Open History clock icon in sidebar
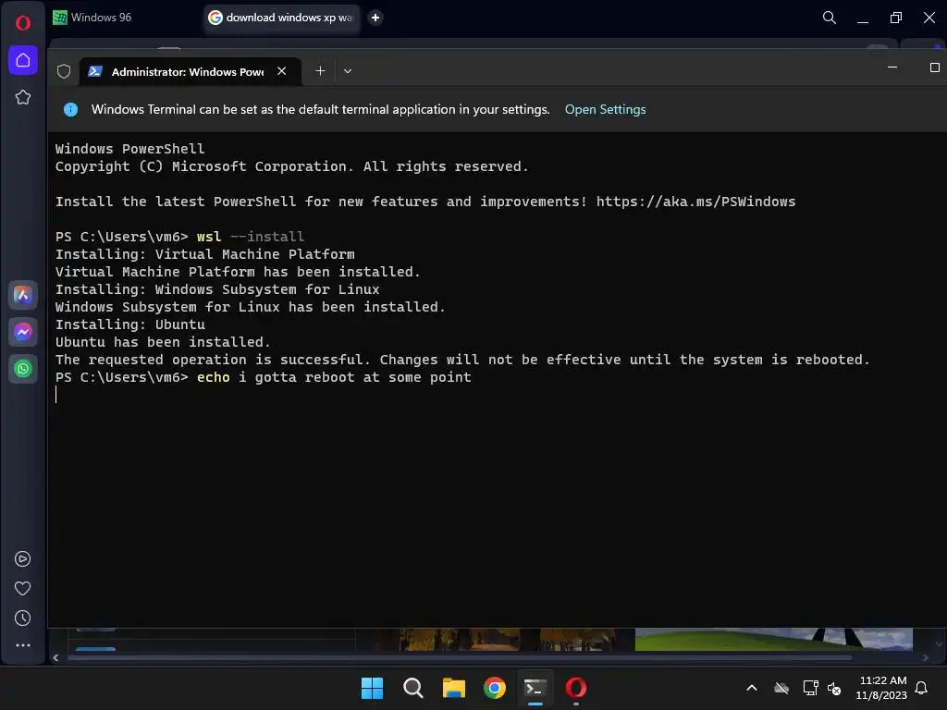 click(x=23, y=618)
